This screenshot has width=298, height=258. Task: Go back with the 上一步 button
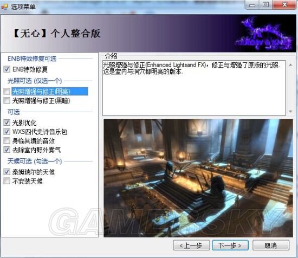[191, 246]
